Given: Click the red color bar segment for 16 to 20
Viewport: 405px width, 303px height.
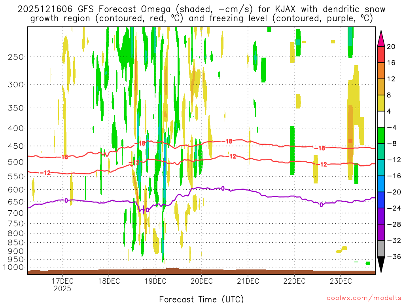Looking at the screenshot, I should point(381,54).
